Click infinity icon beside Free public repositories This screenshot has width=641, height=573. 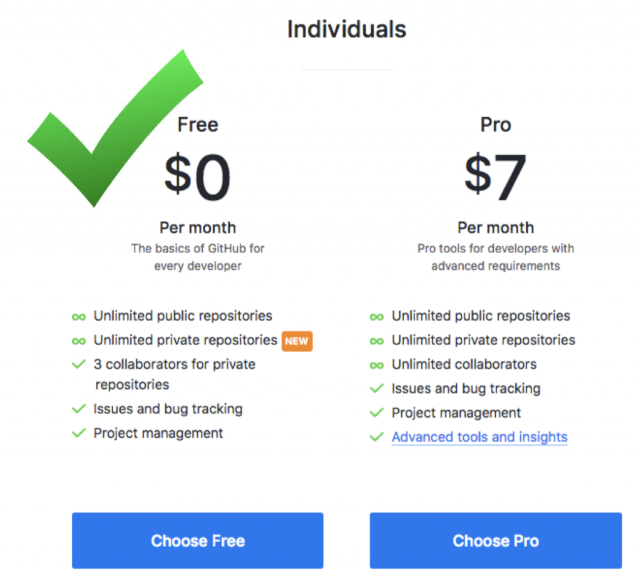coord(79,317)
